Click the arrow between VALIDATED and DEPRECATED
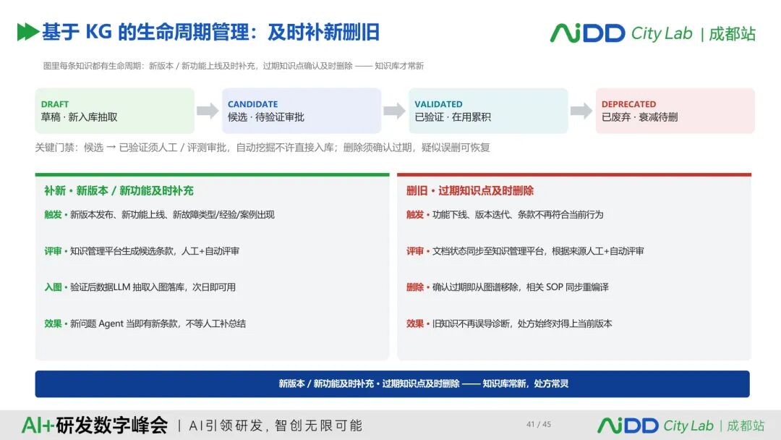This screenshot has height=440, width=781. [581, 111]
